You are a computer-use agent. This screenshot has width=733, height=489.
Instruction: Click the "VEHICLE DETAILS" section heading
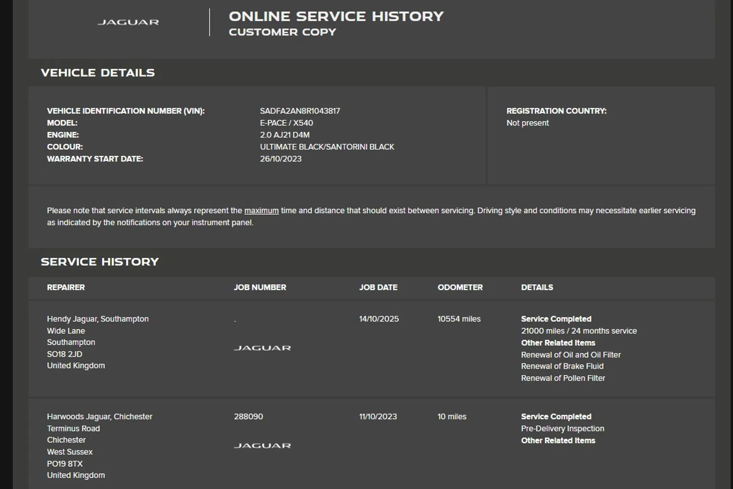[98, 73]
